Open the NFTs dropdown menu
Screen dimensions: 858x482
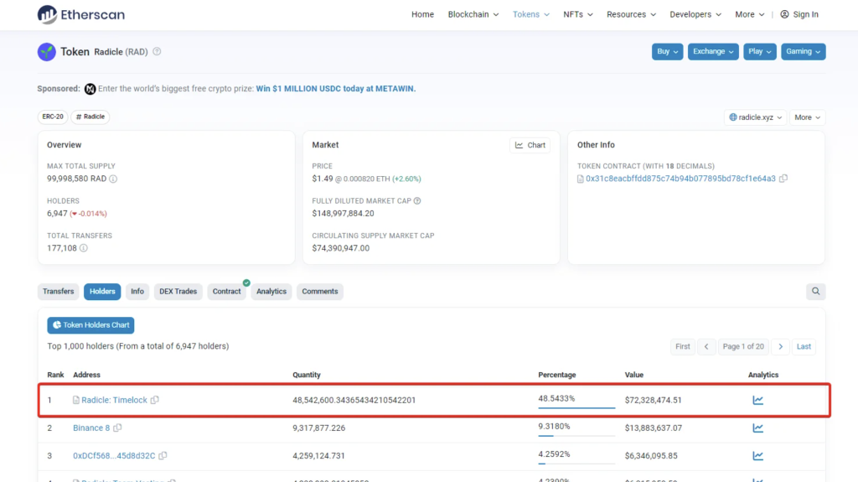tap(578, 14)
